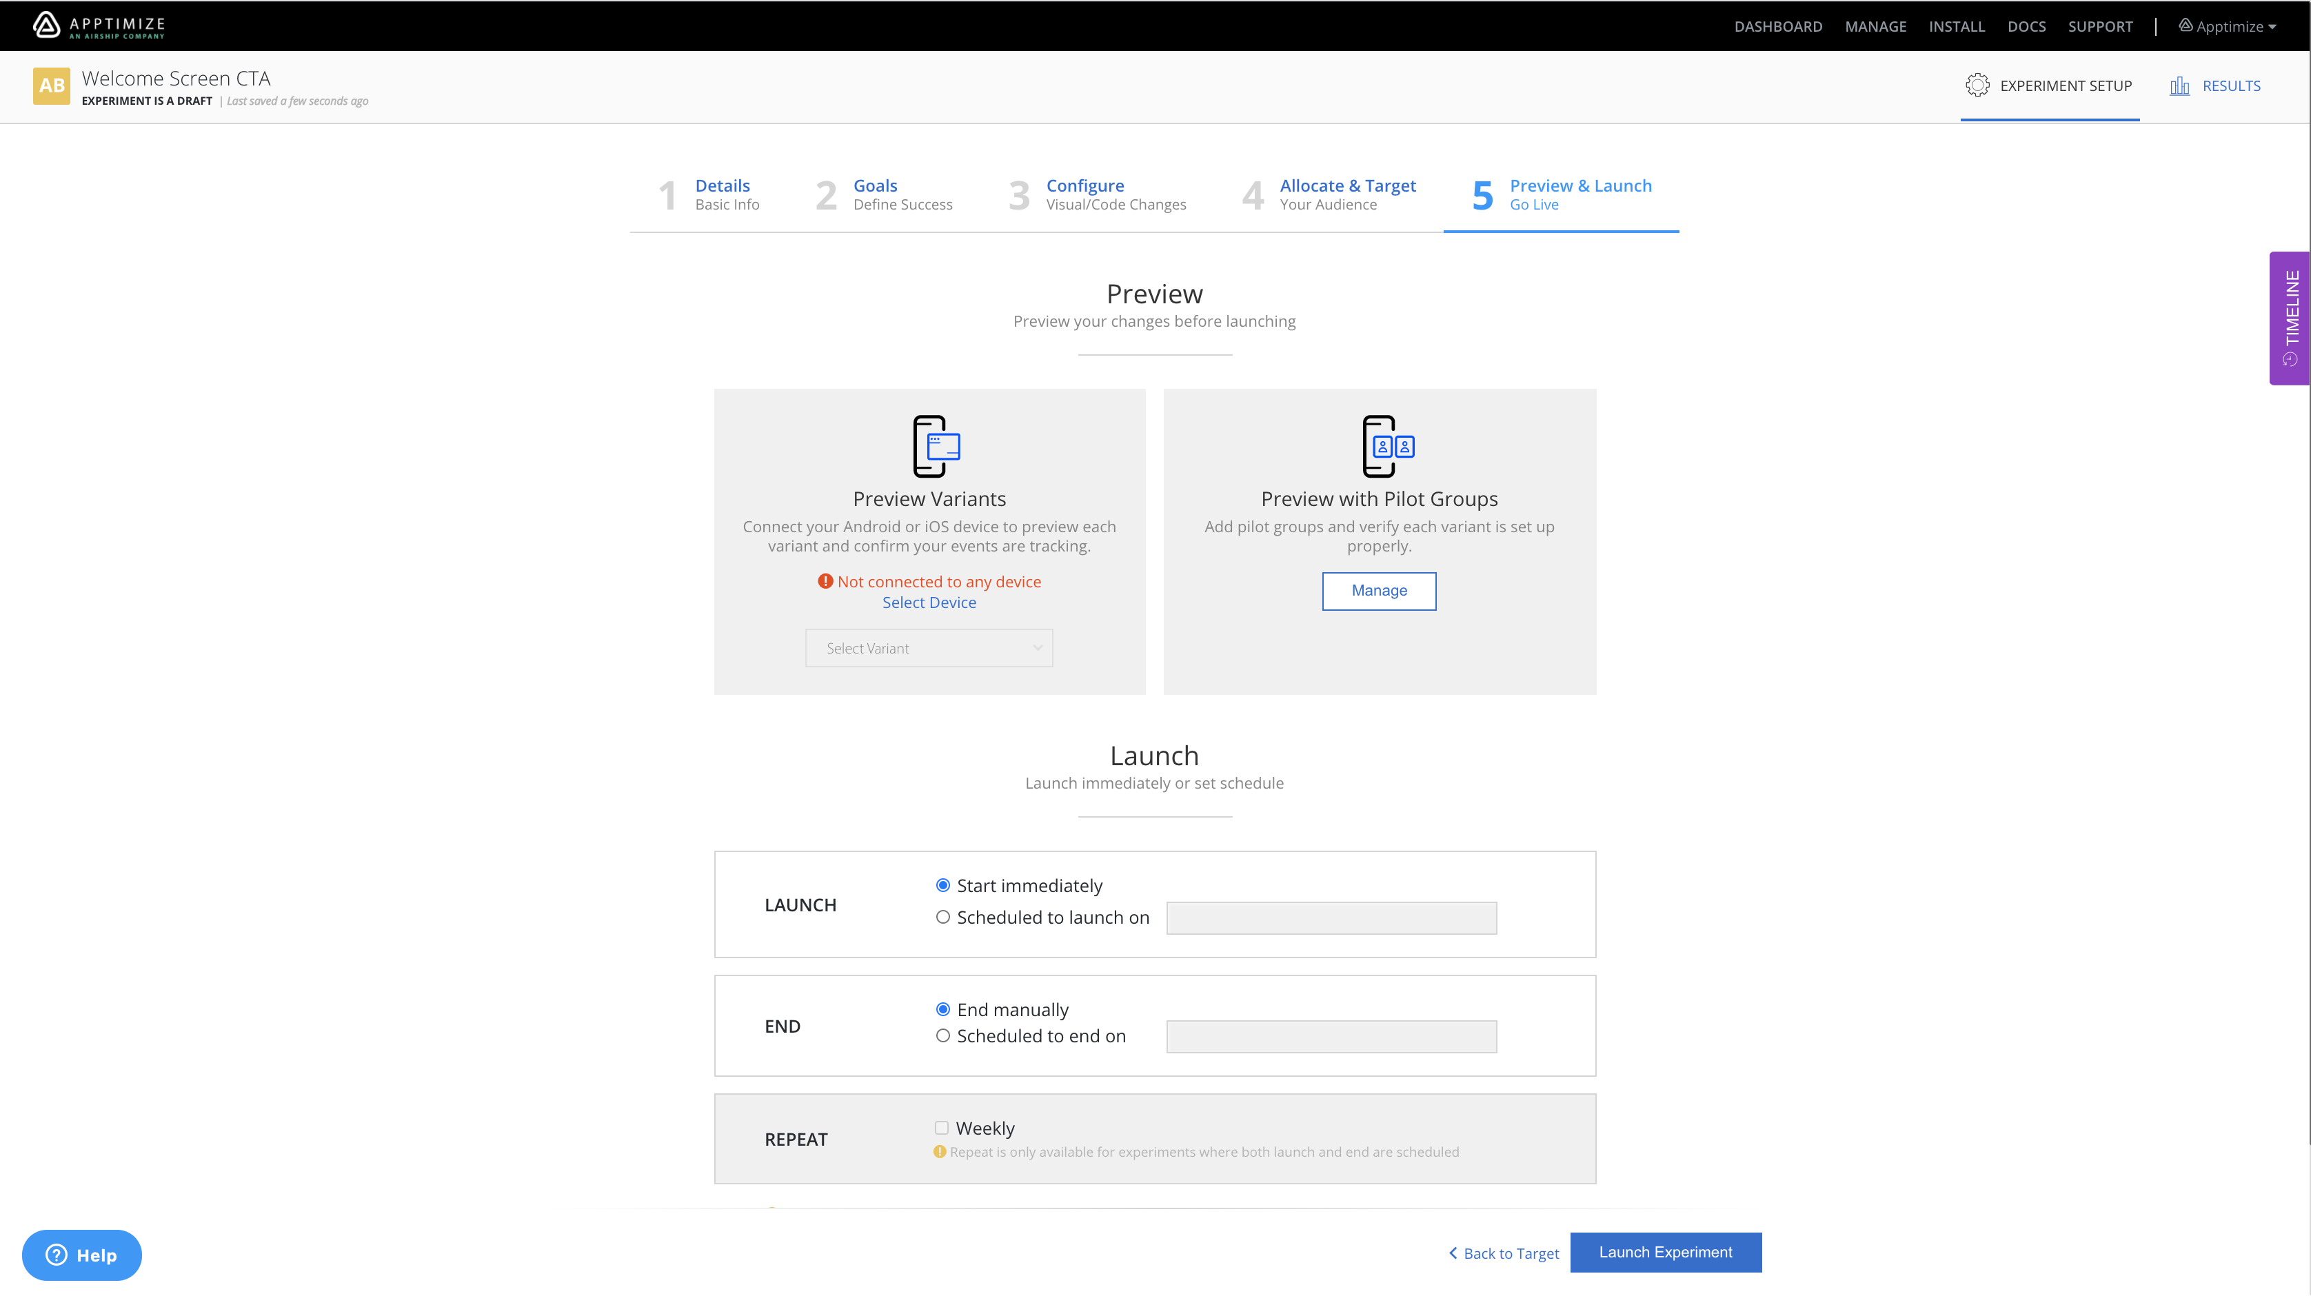Select the Start immediately radio button
The width and height of the screenshot is (2311, 1296).
[x=943, y=885]
